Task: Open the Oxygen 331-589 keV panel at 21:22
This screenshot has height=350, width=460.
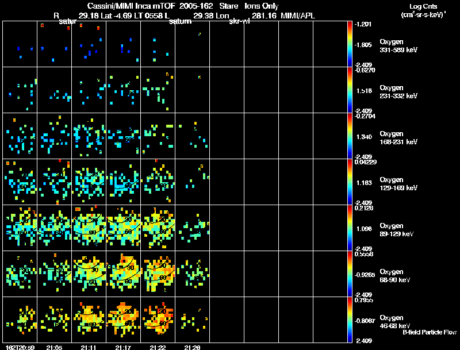Action: point(158,44)
